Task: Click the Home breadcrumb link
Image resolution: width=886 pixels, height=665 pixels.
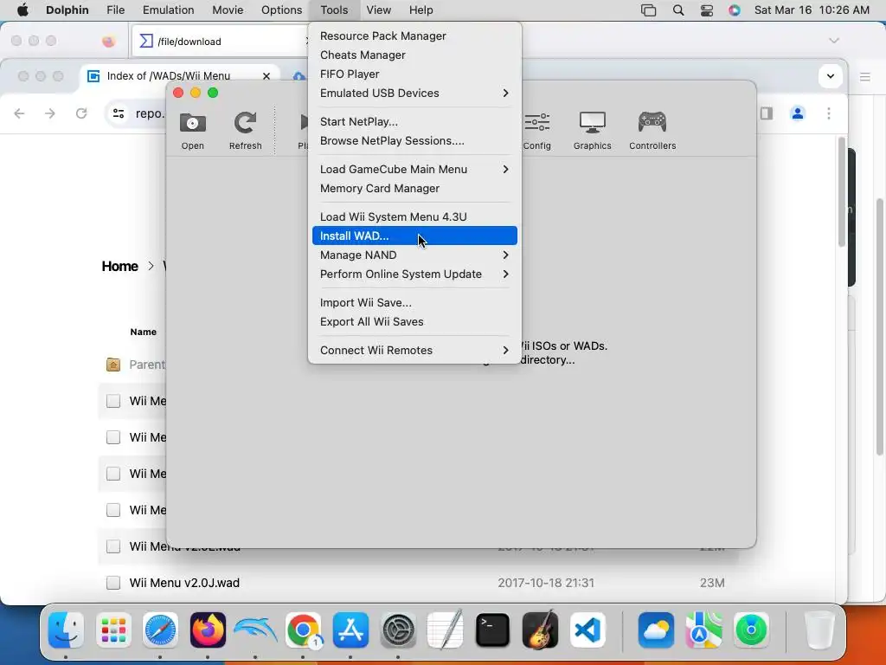Action: tap(119, 267)
